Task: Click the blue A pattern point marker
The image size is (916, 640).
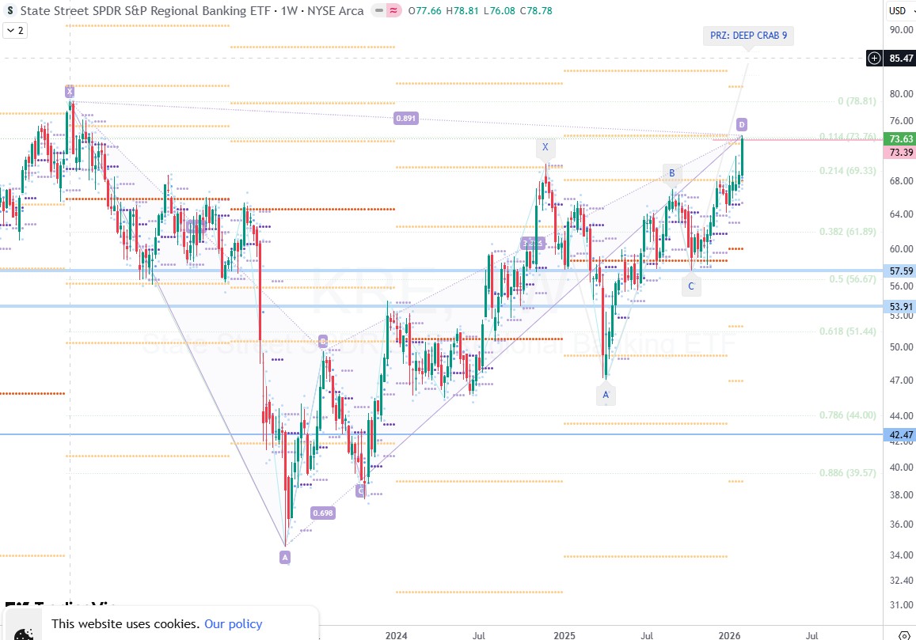Action: click(x=606, y=394)
